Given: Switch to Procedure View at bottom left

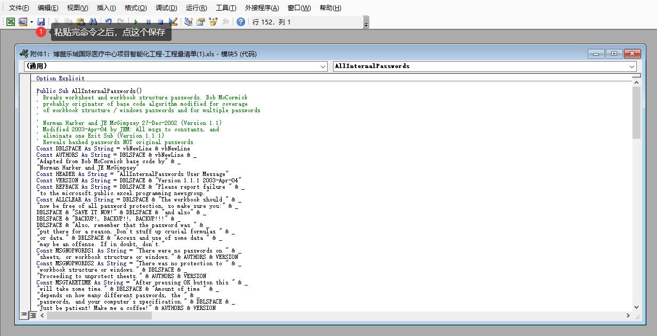Looking at the screenshot, I should 24,315.
